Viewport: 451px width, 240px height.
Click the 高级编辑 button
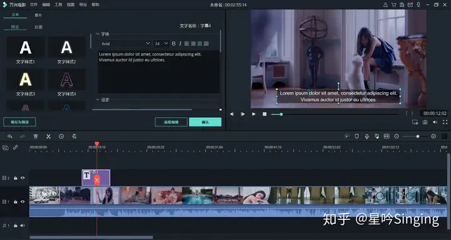pyautogui.click(x=171, y=122)
